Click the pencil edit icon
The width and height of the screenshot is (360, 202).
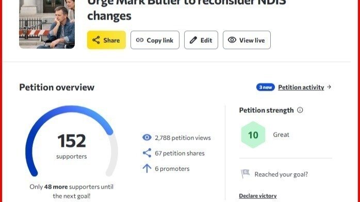pos(193,40)
